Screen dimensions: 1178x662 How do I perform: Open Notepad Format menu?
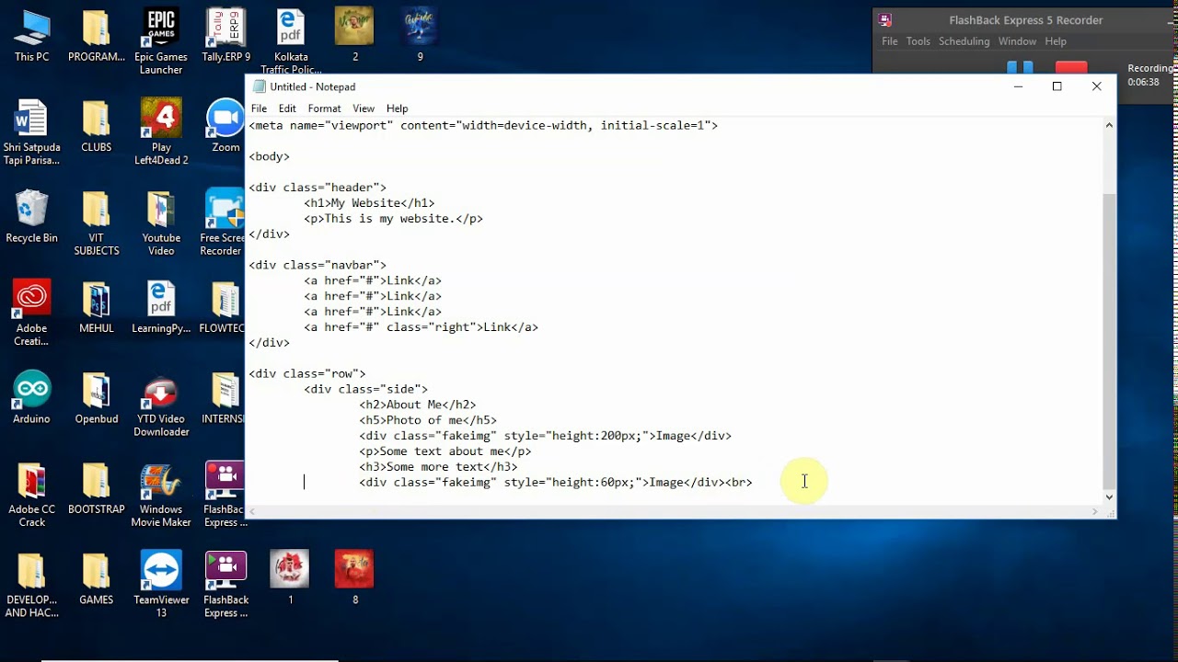pos(324,108)
